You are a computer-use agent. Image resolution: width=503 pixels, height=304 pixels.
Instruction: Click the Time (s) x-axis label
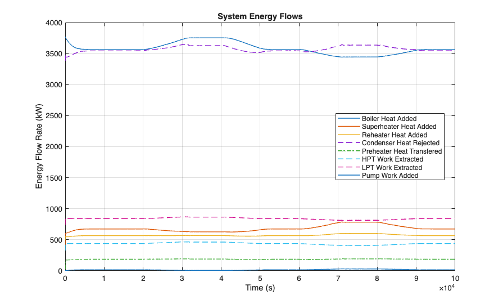pos(260,288)
